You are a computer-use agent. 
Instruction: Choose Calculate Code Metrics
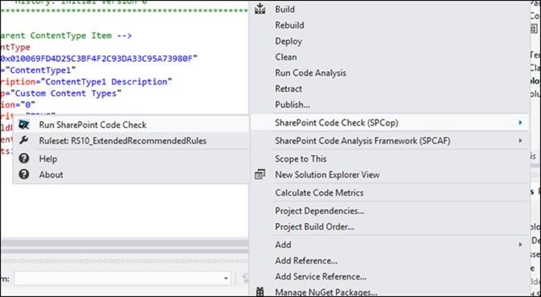[x=319, y=192]
